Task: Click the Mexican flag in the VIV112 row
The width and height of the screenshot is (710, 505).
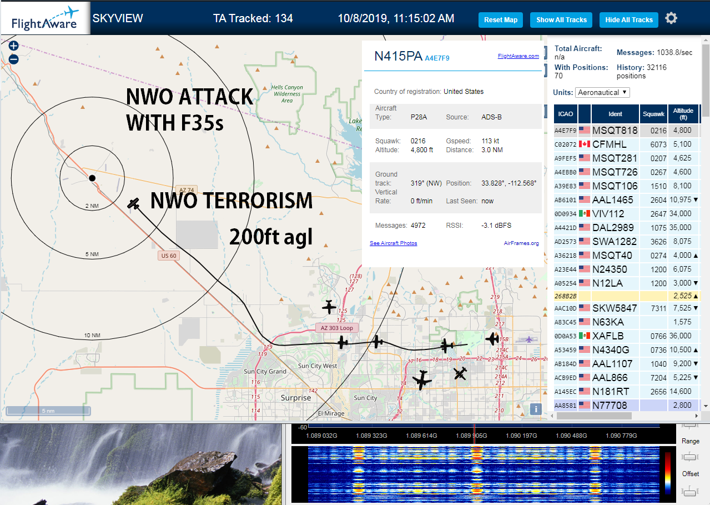Action: pyautogui.click(x=585, y=213)
